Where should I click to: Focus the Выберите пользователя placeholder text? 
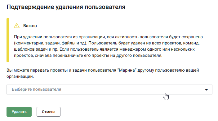[36, 90]
